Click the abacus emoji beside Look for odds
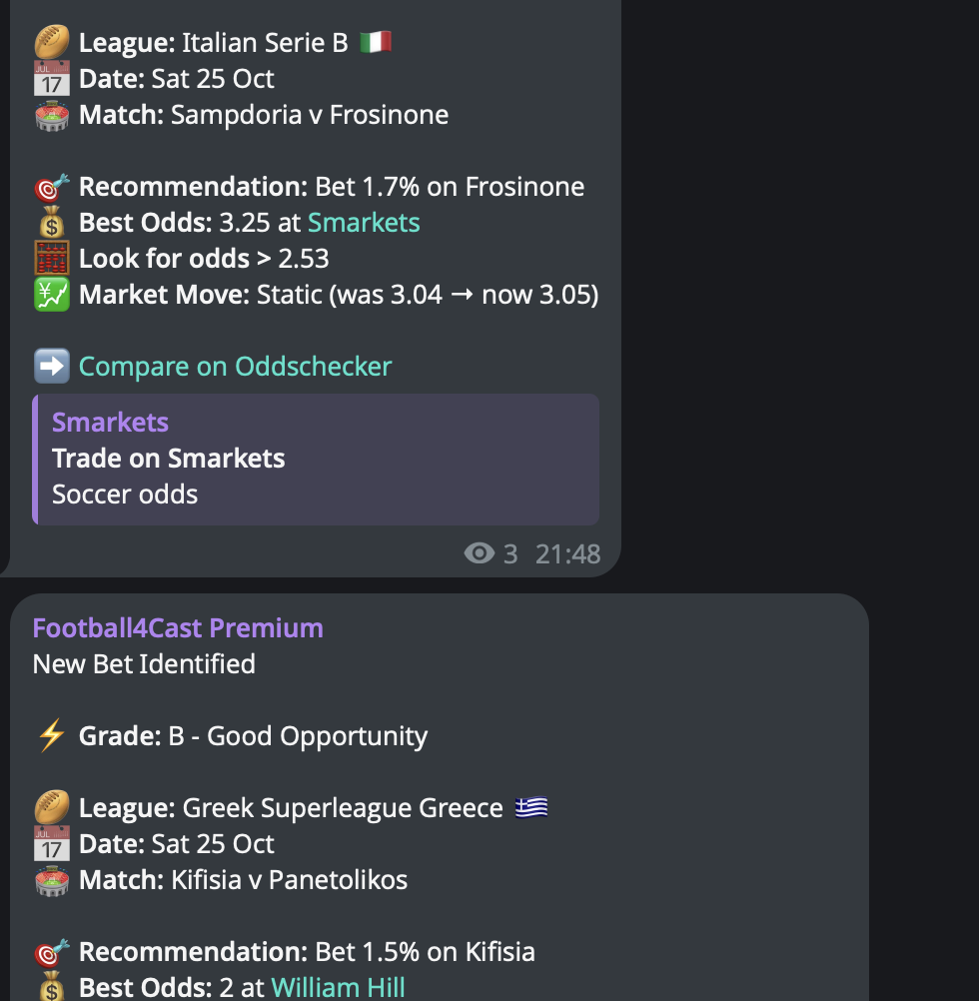The image size is (979, 1001). point(51,259)
